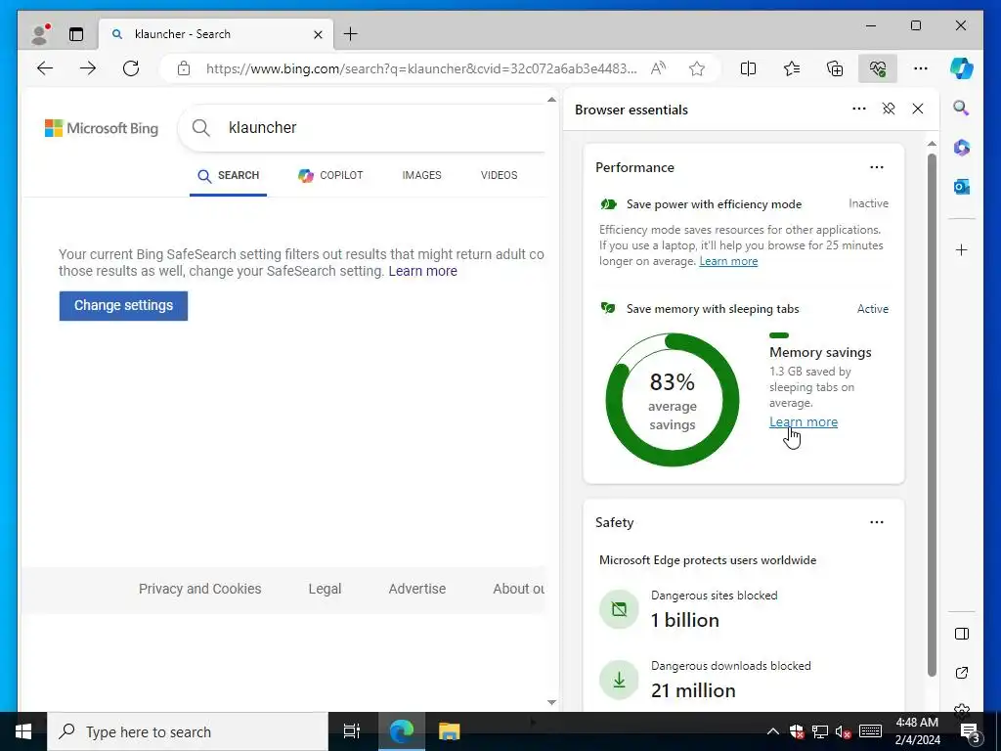Click the Microsoft Bing logo
This screenshot has width=1001, height=751.
pyautogui.click(x=102, y=128)
